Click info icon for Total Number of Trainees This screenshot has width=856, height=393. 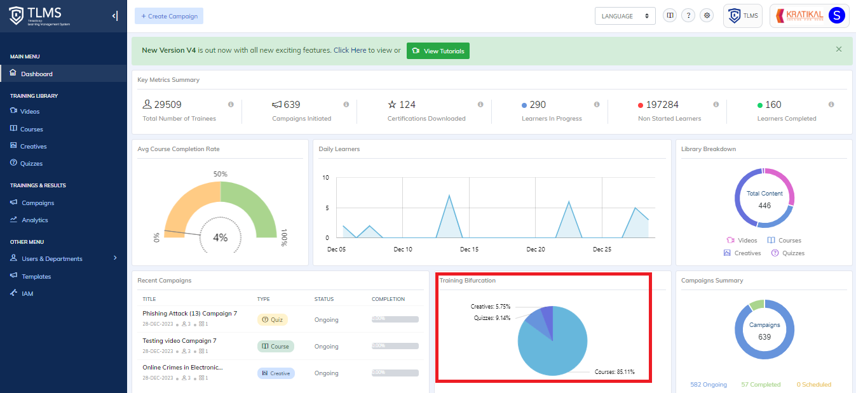point(231,105)
